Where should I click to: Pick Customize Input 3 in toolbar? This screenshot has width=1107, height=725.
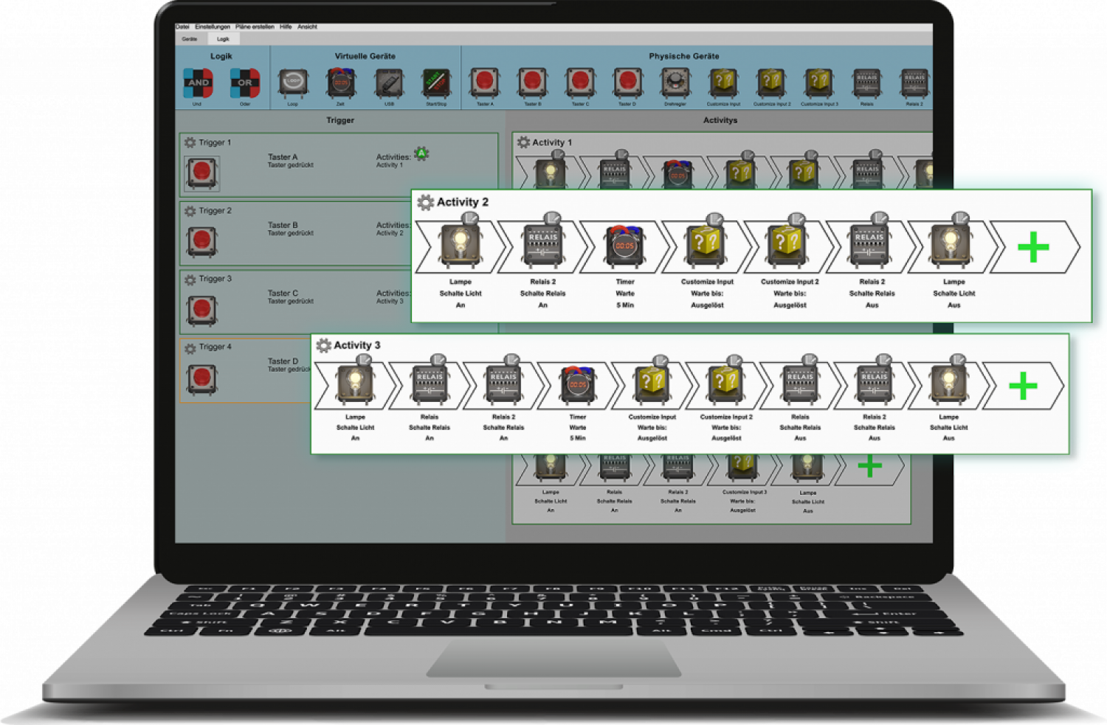point(819,83)
